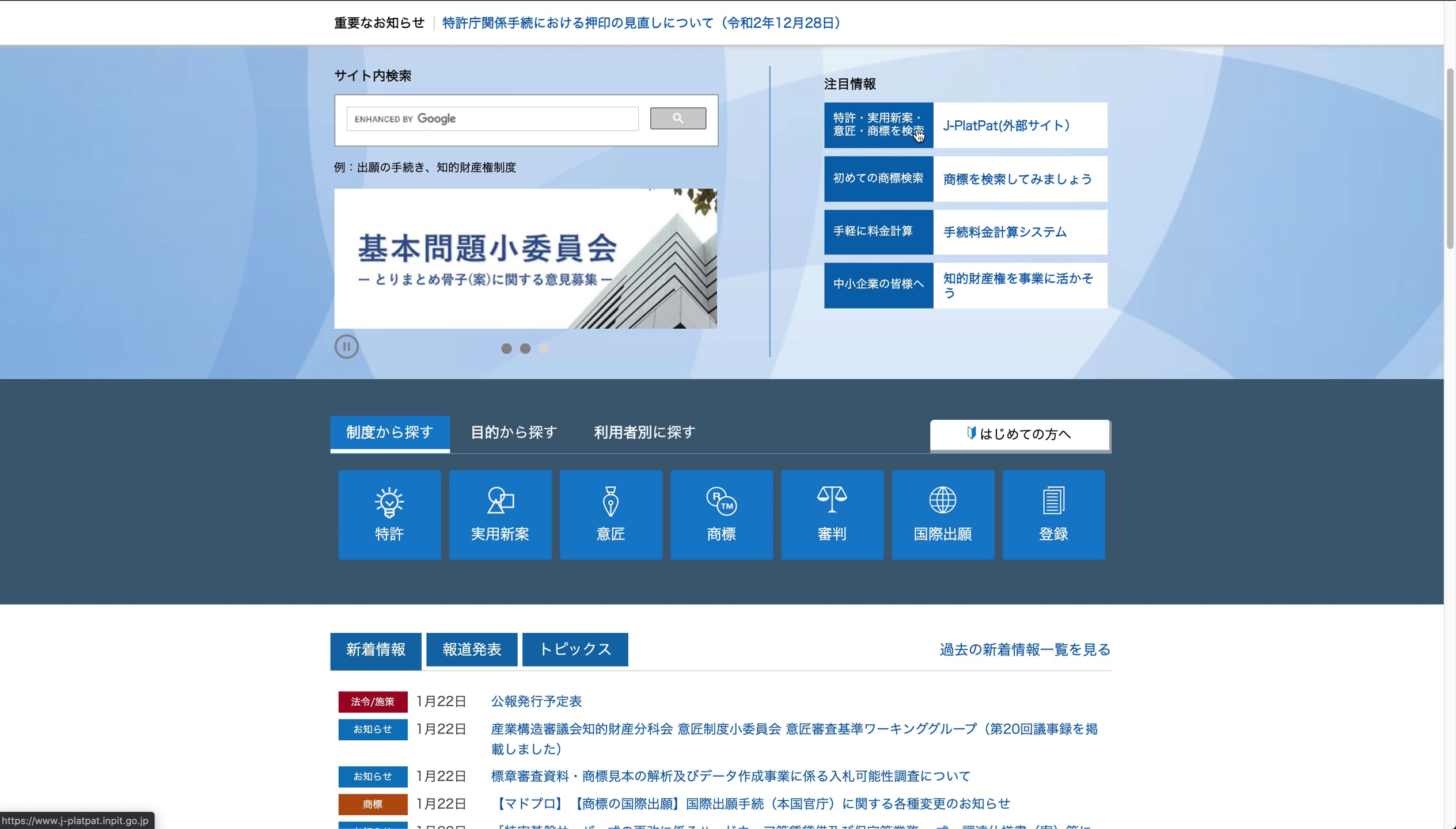Click the 基本問題小委員会 banner image
The width and height of the screenshot is (1456, 829).
click(x=525, y=258)
